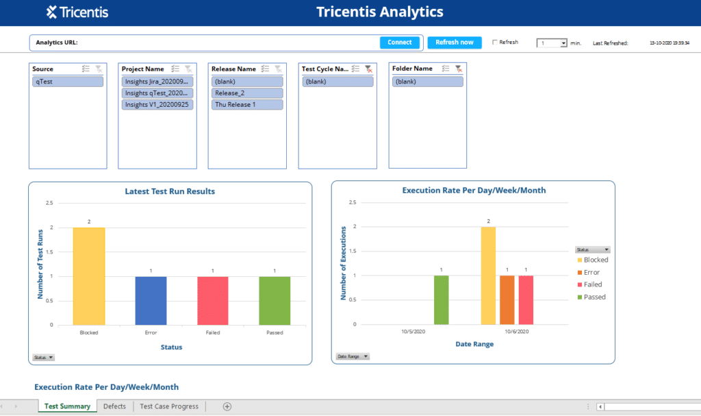Screen dimensions: 701x416
Task: Select Thu Release 1 in slicer
Action: tap(247, 104)
